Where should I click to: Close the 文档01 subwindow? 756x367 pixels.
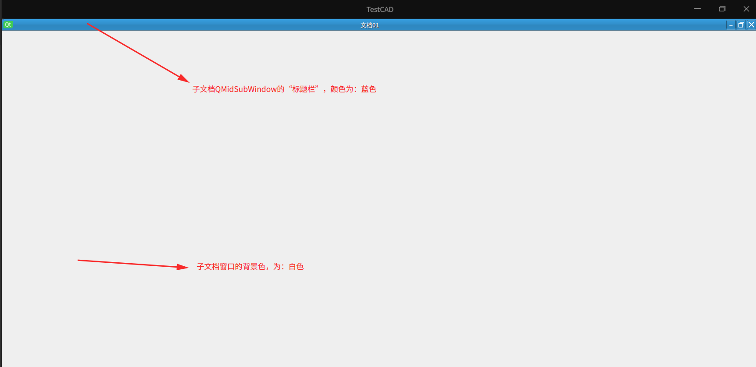tap(751, 25)
